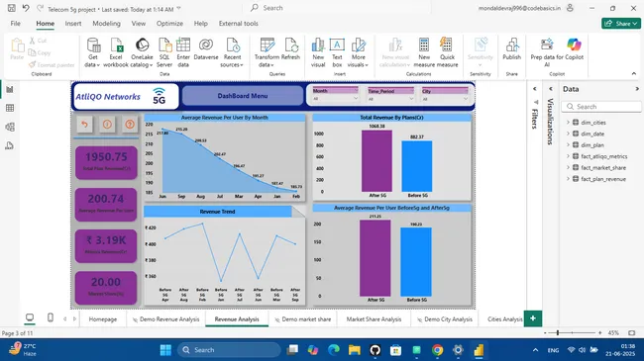Switch to desktop layout view
The height and width of the screenshot is (361, 644).
point(30,317)
